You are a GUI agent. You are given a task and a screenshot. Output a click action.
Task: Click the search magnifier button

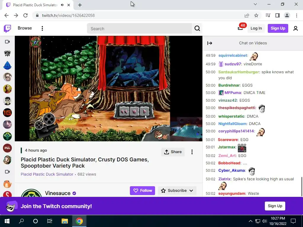(x=197, y=28)
